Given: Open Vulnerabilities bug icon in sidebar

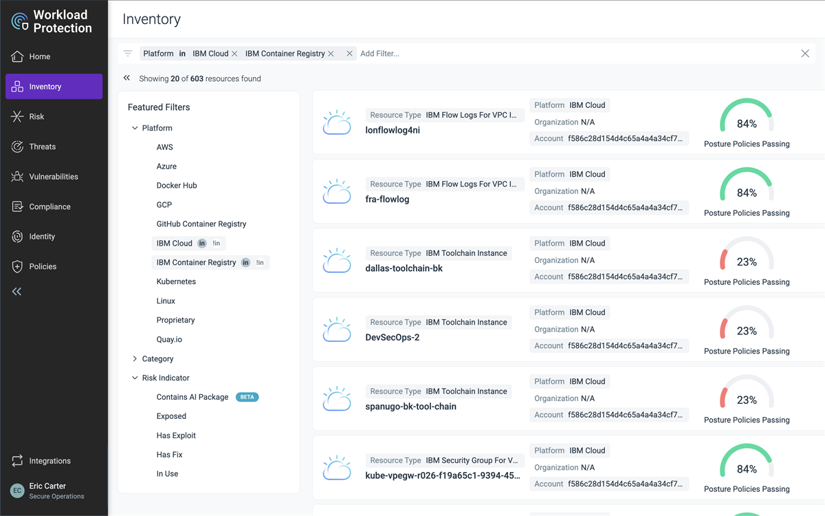Looking at the screenshot, I should pos(17,177).
